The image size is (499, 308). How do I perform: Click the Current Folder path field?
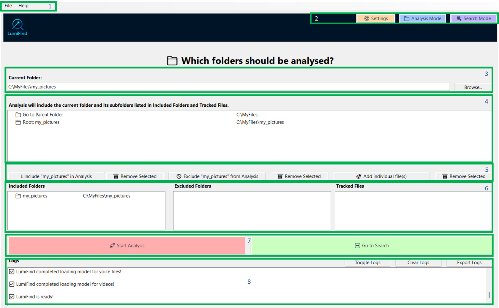pos(228,87)
